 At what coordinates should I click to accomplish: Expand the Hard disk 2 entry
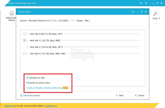click(x=27, y=47)
